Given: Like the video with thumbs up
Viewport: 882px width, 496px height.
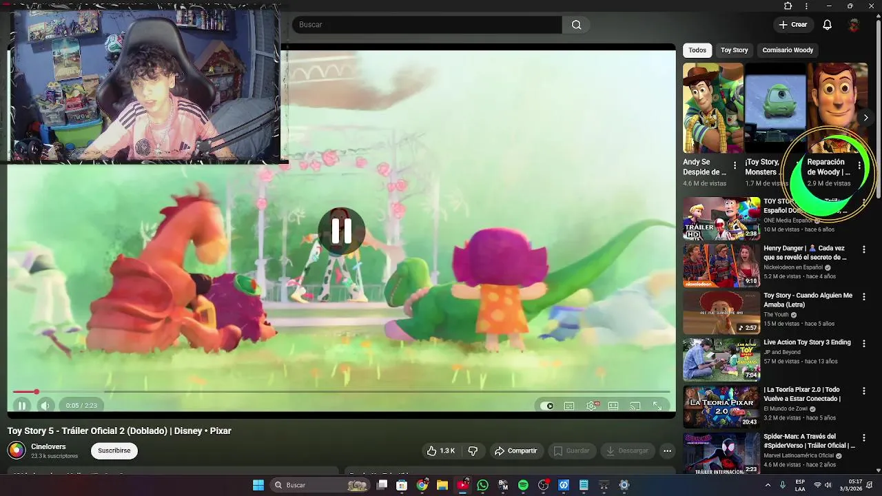Looking at the screenshot, I should point(440,451).
